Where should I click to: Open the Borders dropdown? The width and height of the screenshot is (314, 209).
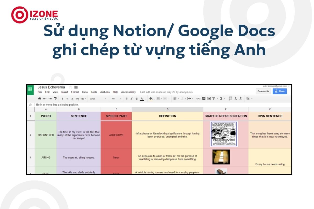coord(159,99)
